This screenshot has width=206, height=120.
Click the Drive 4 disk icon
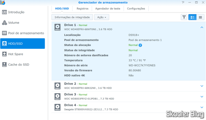[58, 107]
